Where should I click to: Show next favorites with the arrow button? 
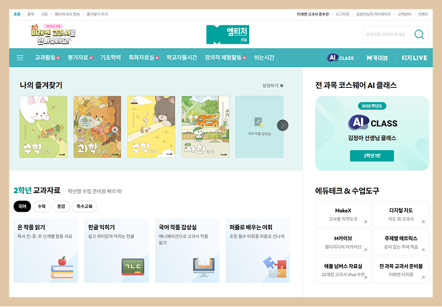(283, 125)
